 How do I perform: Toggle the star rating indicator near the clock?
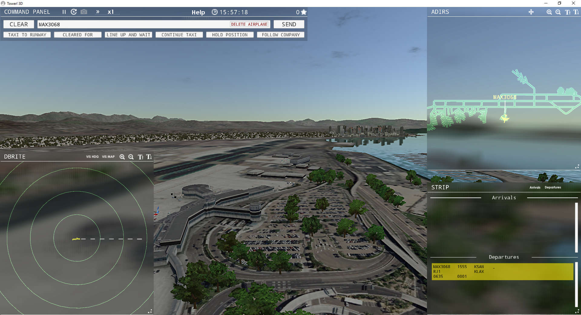pos(304,12)
